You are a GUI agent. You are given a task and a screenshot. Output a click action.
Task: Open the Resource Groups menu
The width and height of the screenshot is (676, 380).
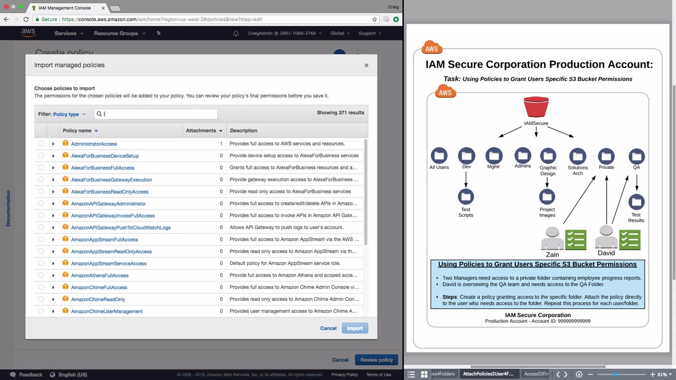tap(119, 33)
